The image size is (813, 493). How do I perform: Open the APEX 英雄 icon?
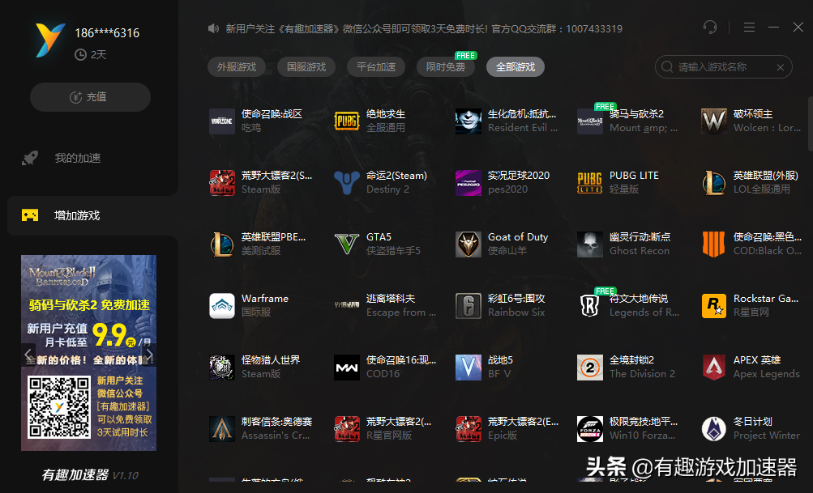714,368
